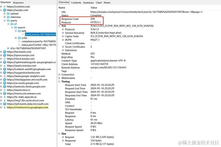Expand the WebSockets row

pyautogui.click(x=59, y=78)
